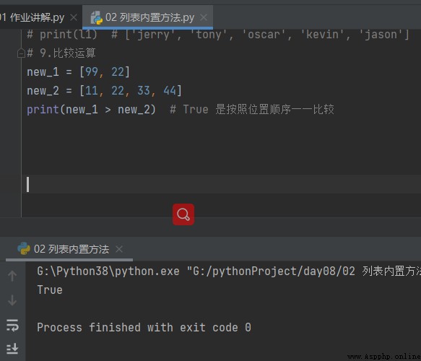Collapse the comment block at # 9.比较运算

click(21, 53)
